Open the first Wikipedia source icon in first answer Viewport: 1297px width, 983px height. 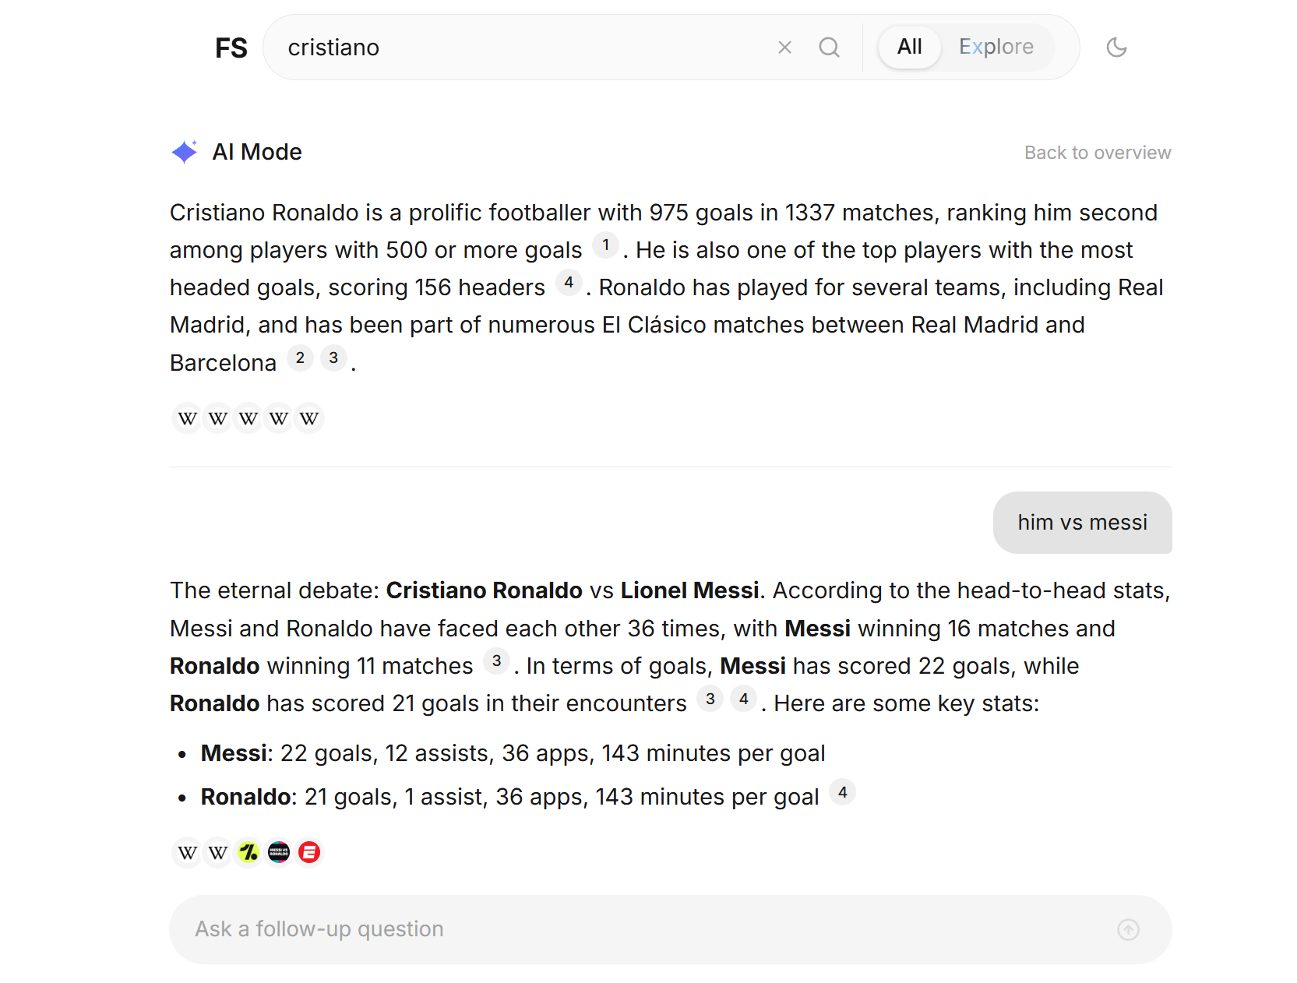click(187, 419)
